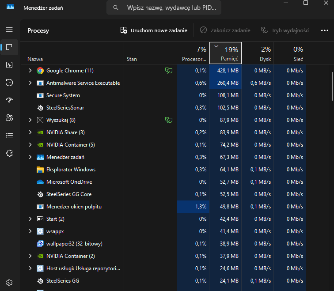The height and width of the screenshot is (291, 334).
Task: Click the Eksplorator Windows folder icon
Action: click(40, 170)
